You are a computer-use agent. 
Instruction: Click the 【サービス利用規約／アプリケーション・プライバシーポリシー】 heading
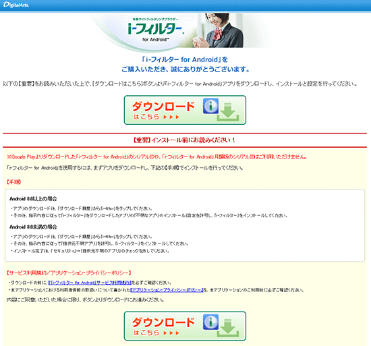point(69,273)
